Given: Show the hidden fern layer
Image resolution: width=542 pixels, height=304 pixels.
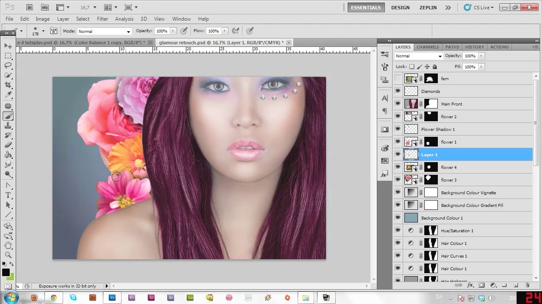Looking at the screenshot, I should pyautogui.click(x=398, y=79).
